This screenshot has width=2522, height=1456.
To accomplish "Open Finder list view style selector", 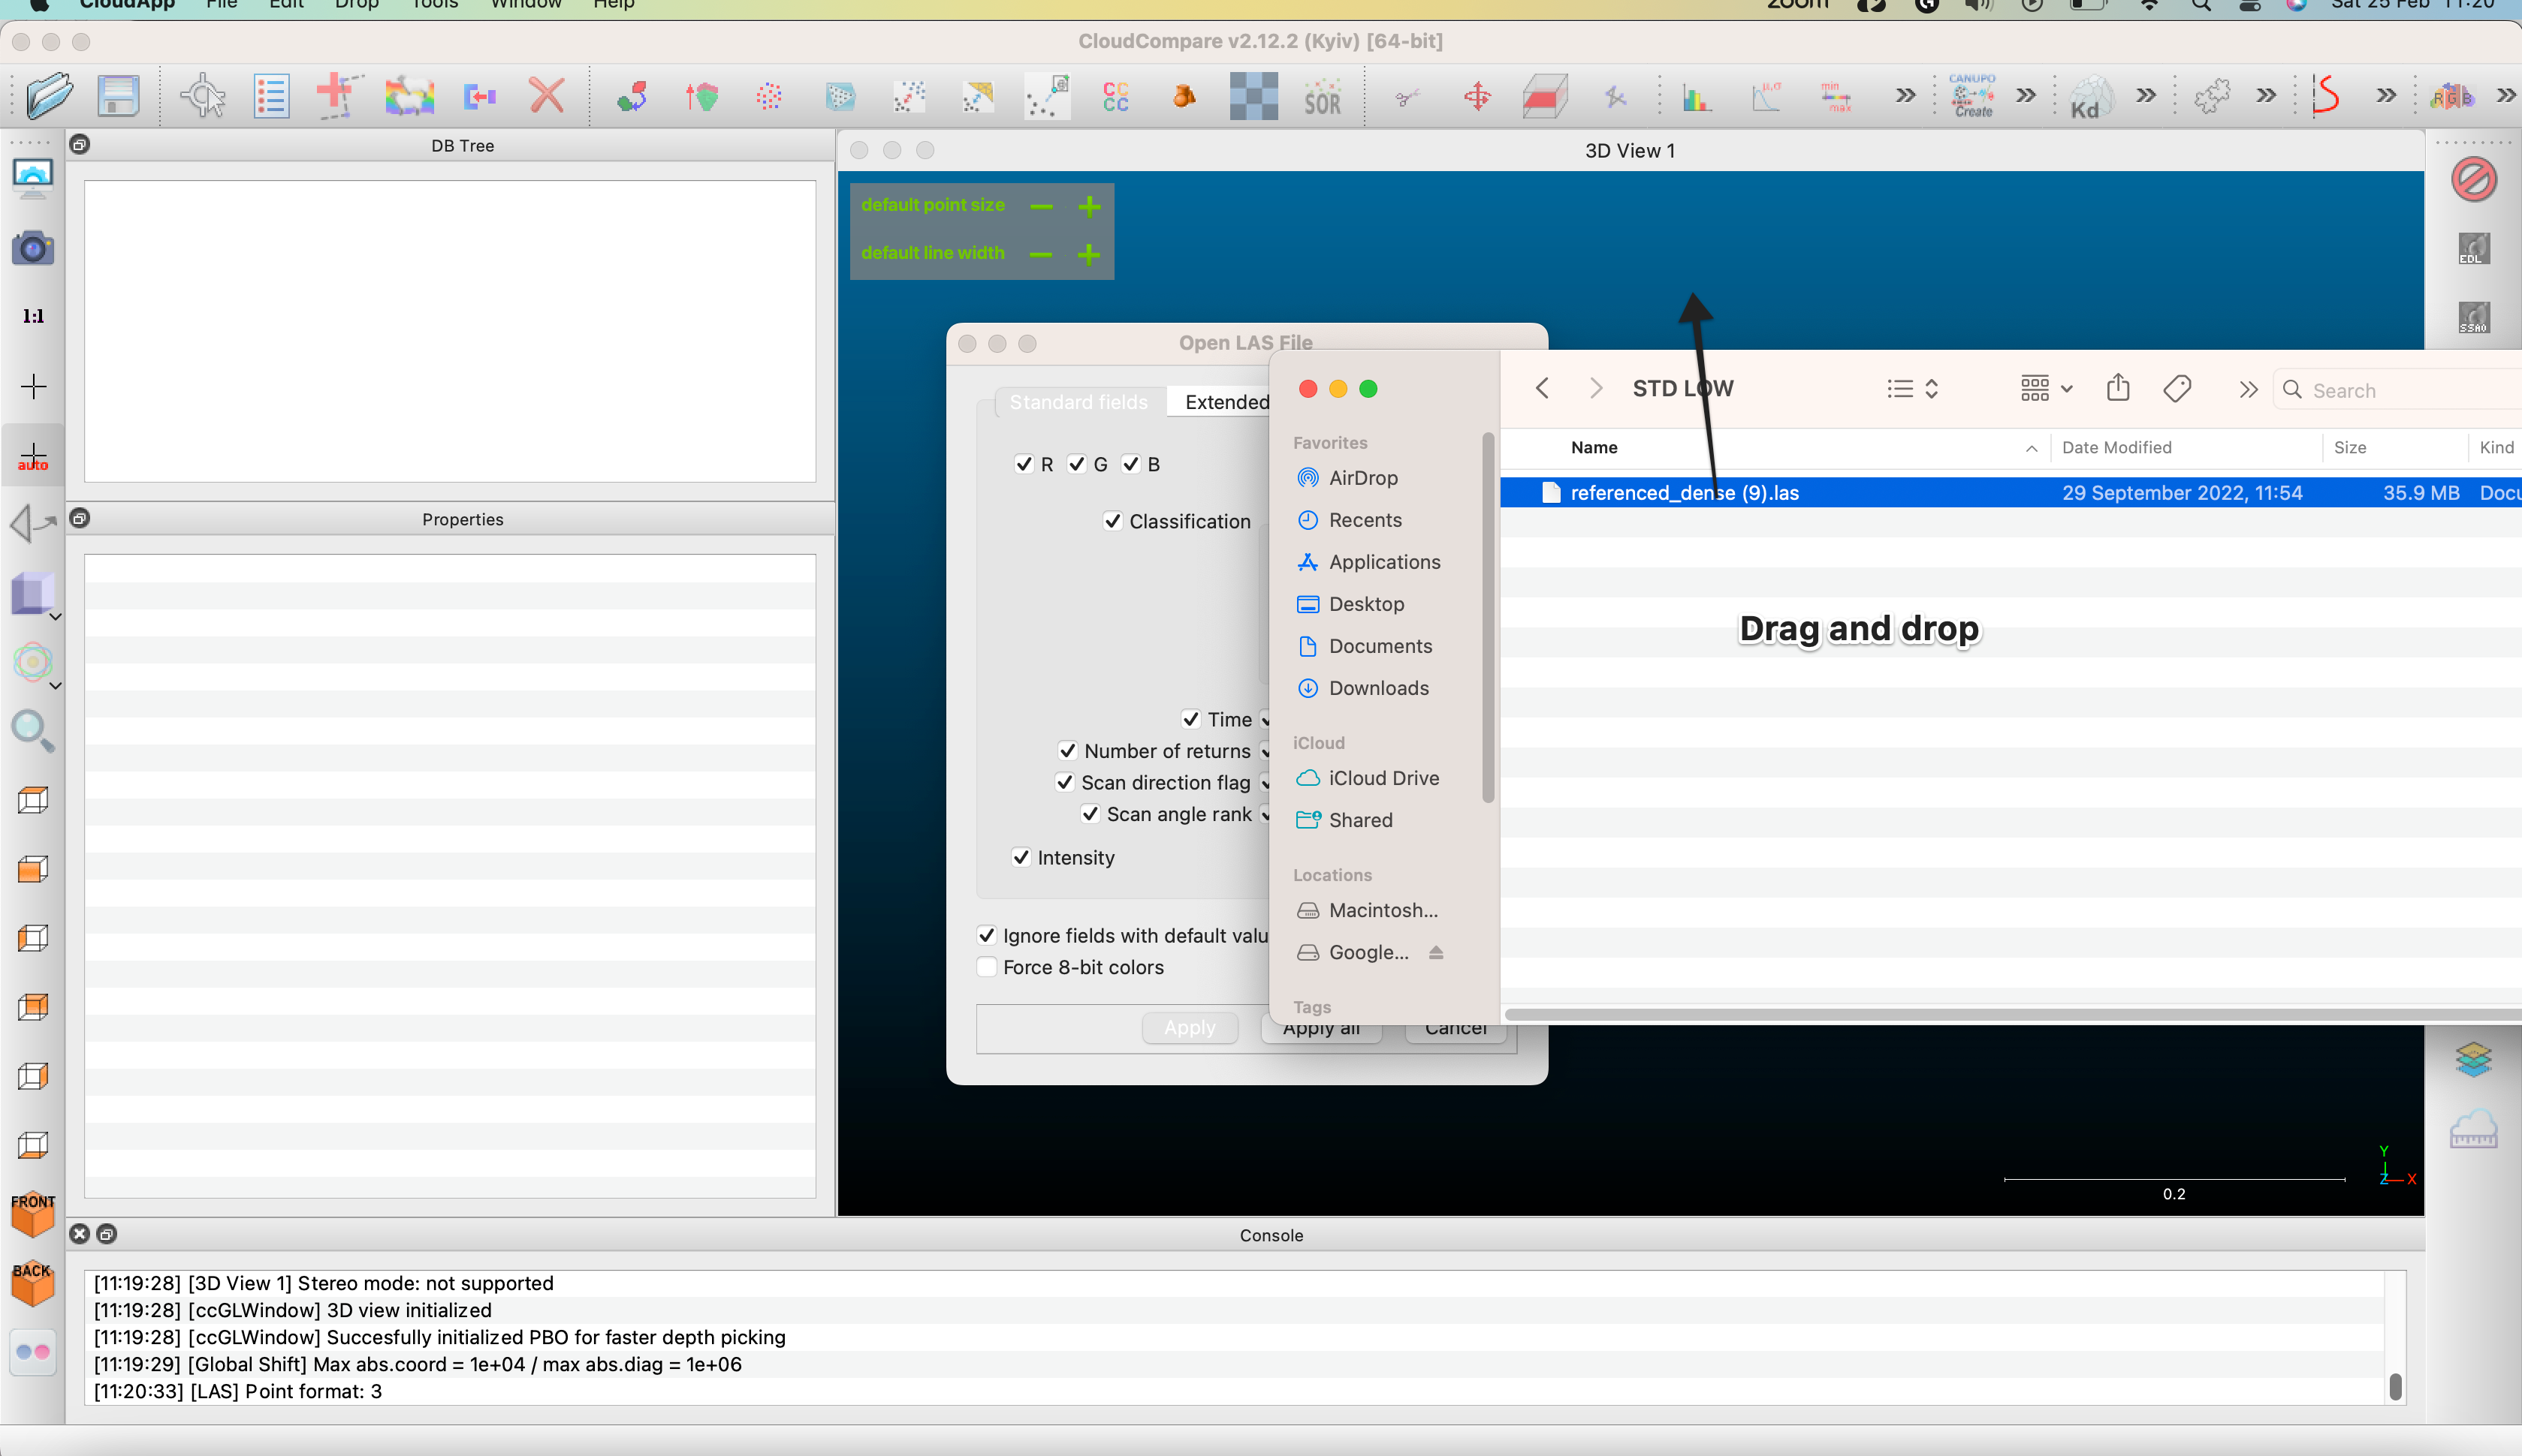I will (1911, 389).
